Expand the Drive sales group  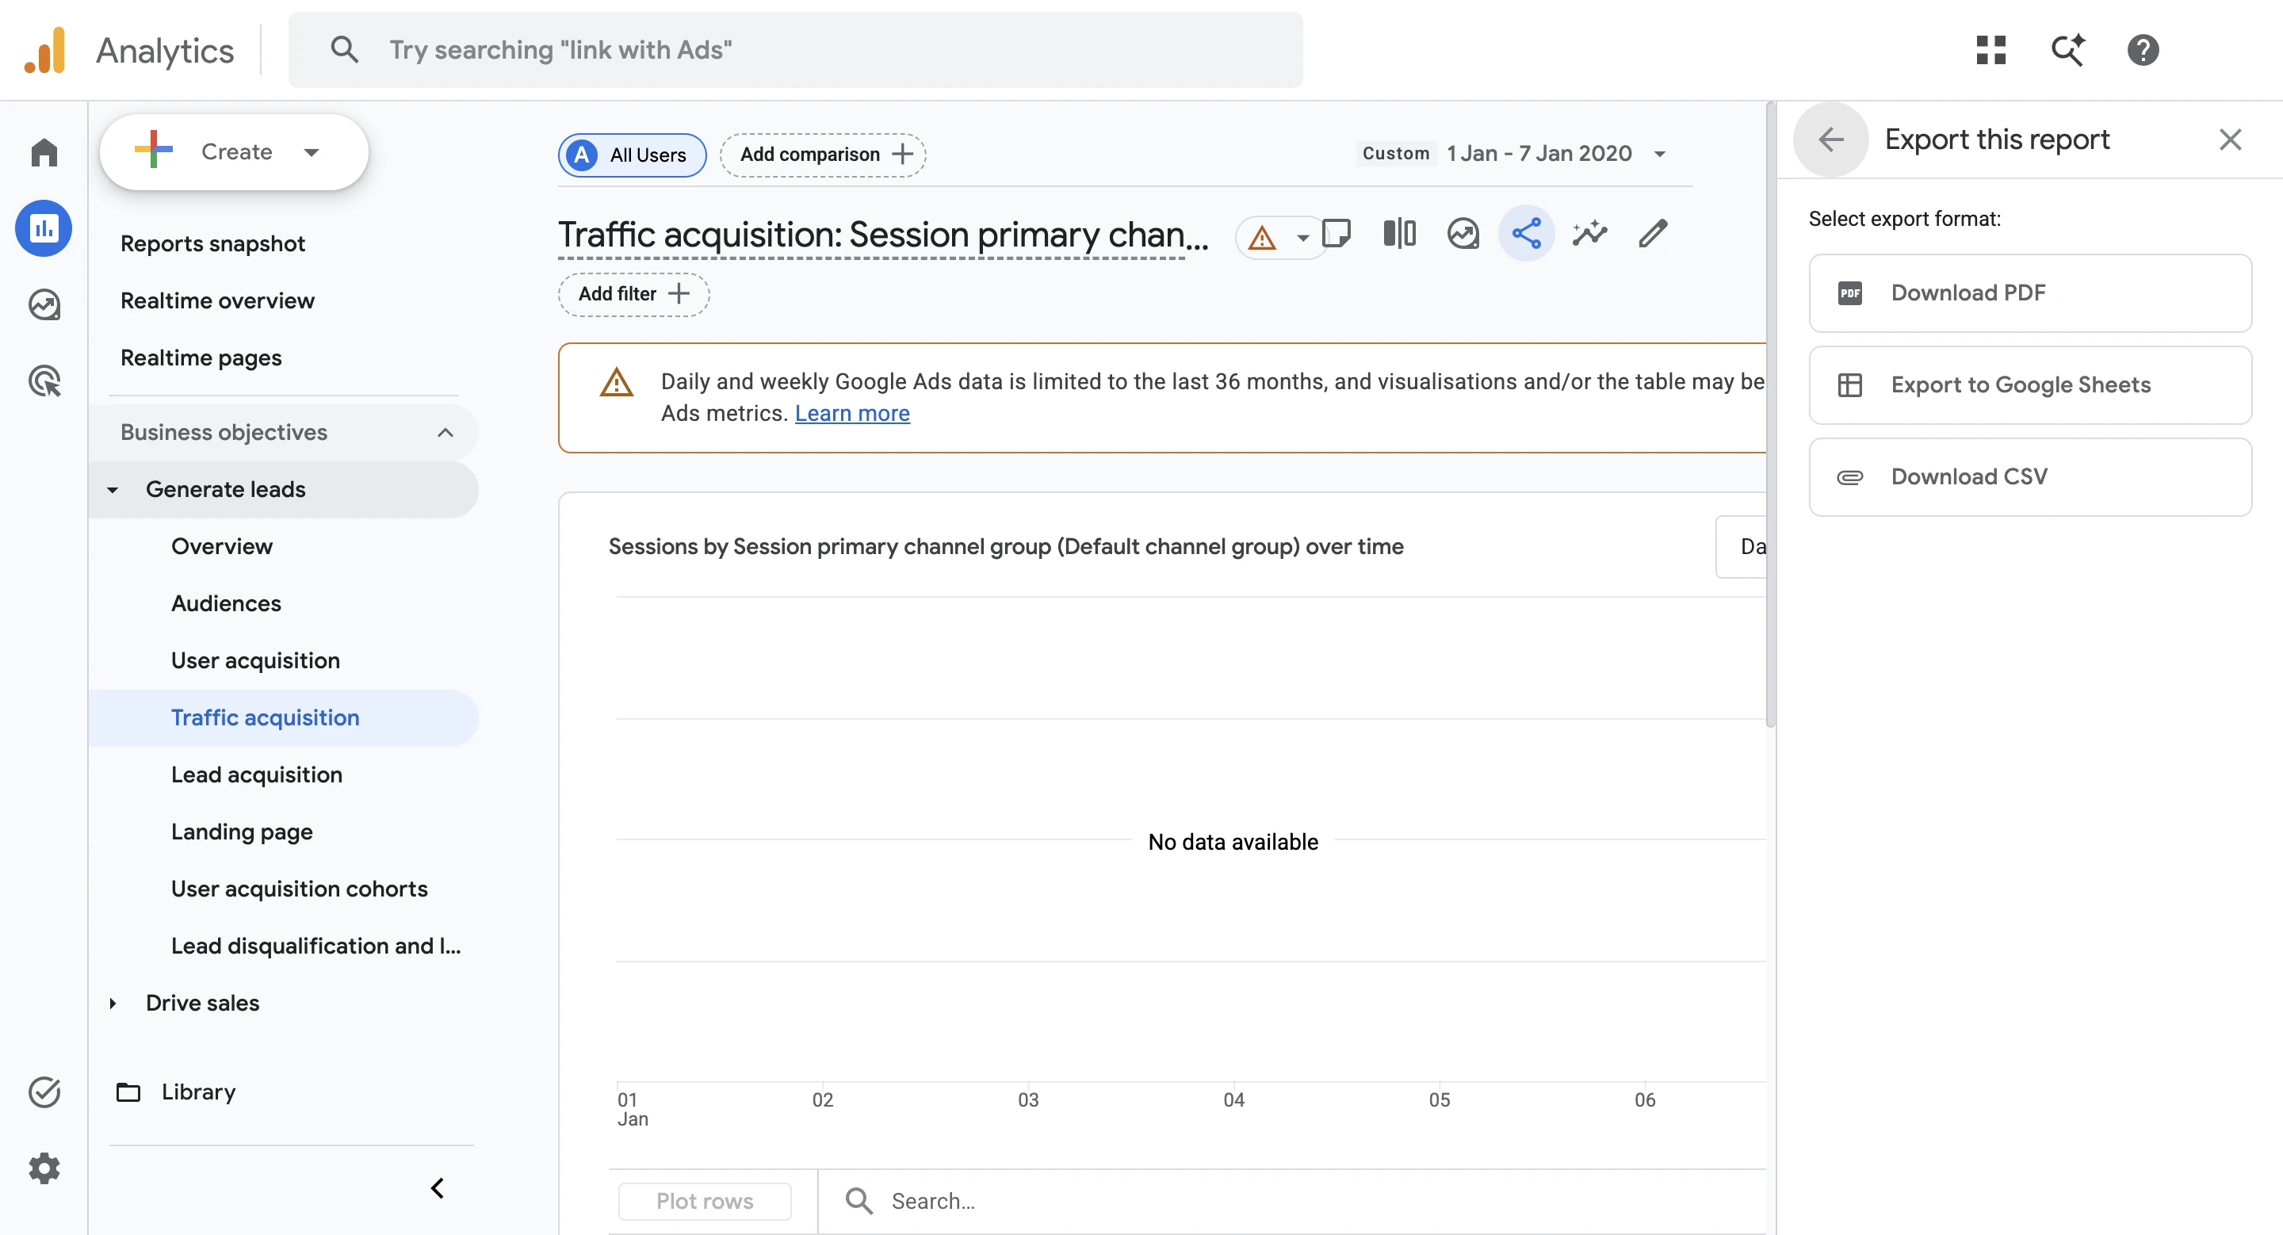pos(112,1003)
